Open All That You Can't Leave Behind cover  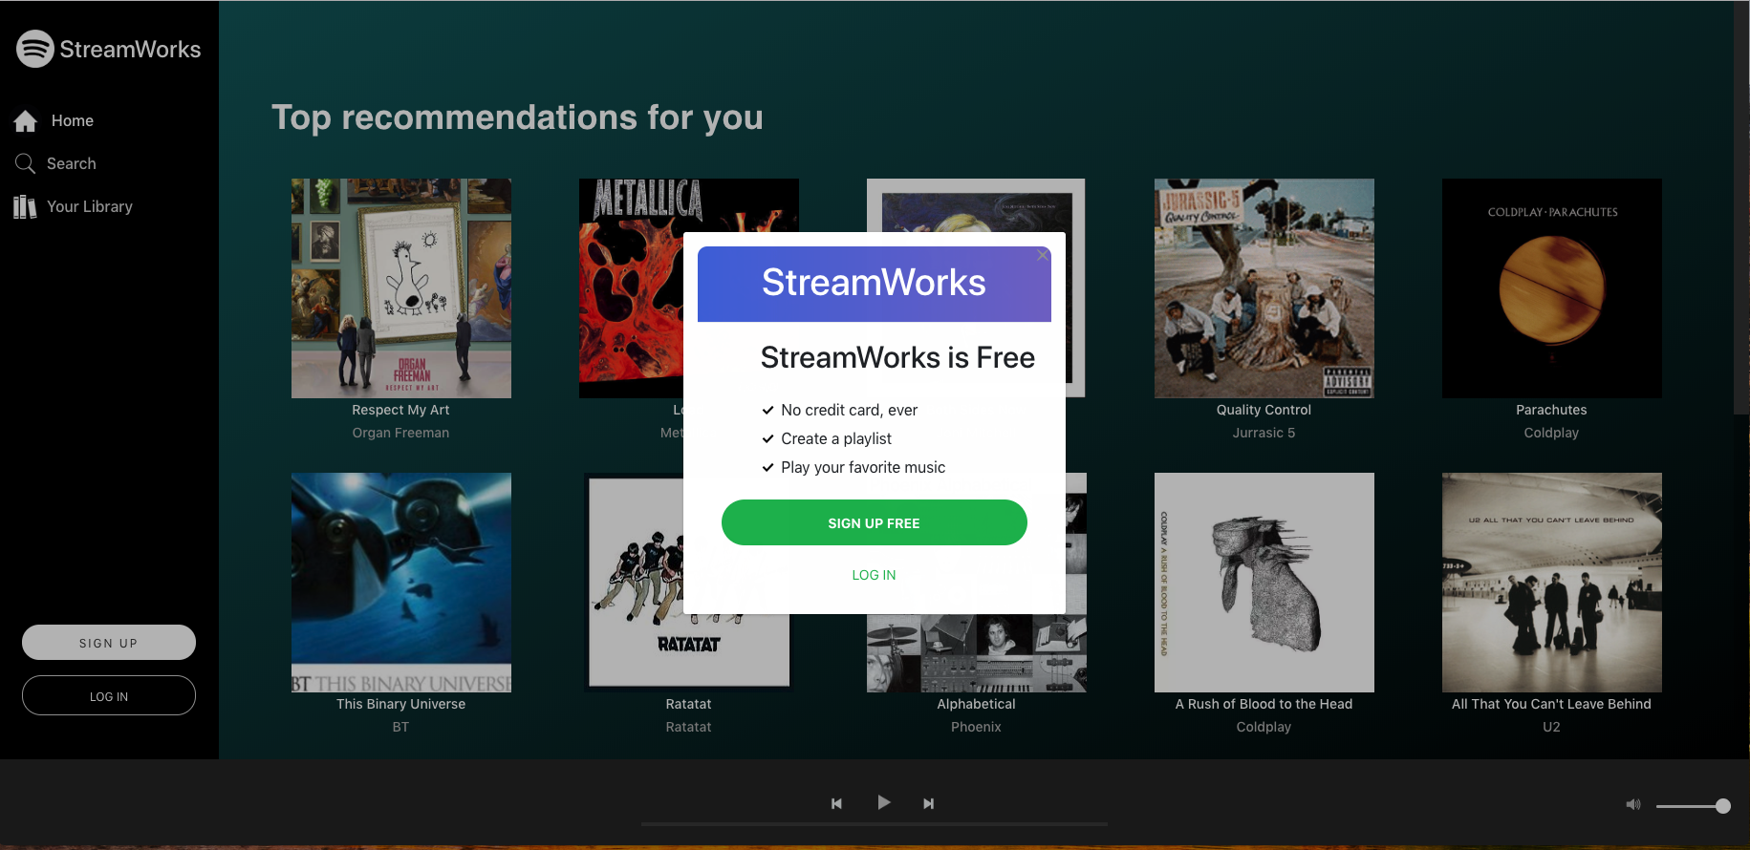point(1552,583)
